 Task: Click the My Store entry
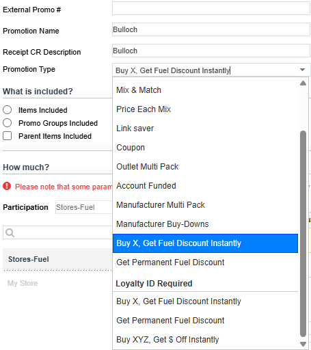23,283
